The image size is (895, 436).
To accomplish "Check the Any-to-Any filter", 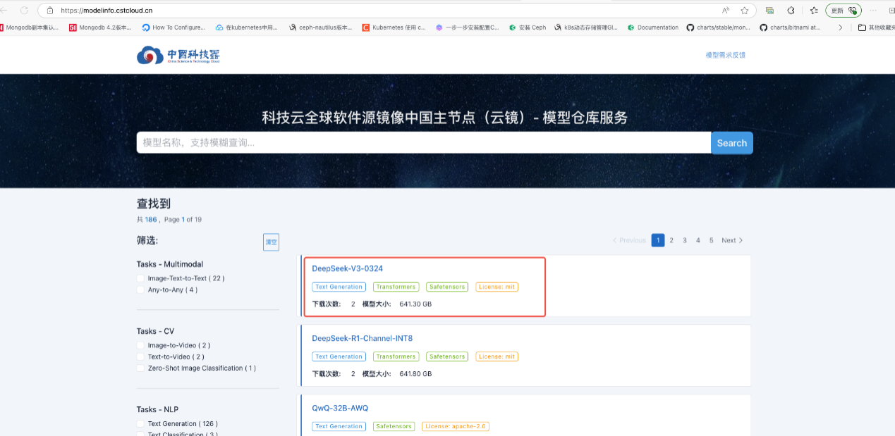I will tap(141, 289).
